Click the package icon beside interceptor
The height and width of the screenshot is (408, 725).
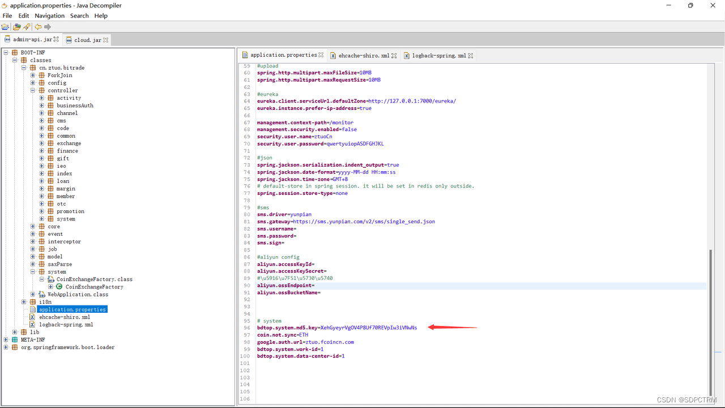pyautogui.click(x=41, y=241)
